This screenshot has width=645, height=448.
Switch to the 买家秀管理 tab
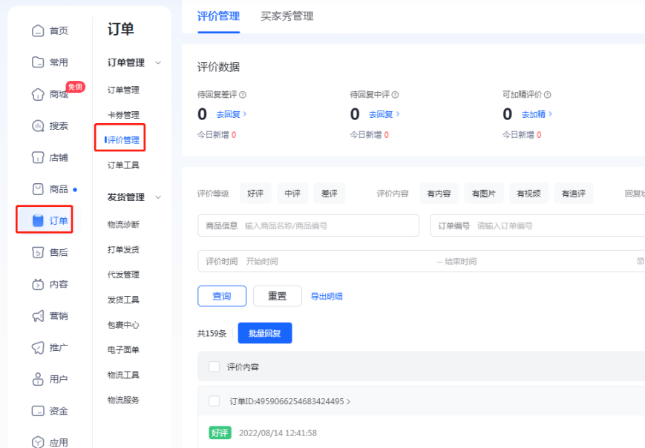pyautogui.click(x=287, y=15)
